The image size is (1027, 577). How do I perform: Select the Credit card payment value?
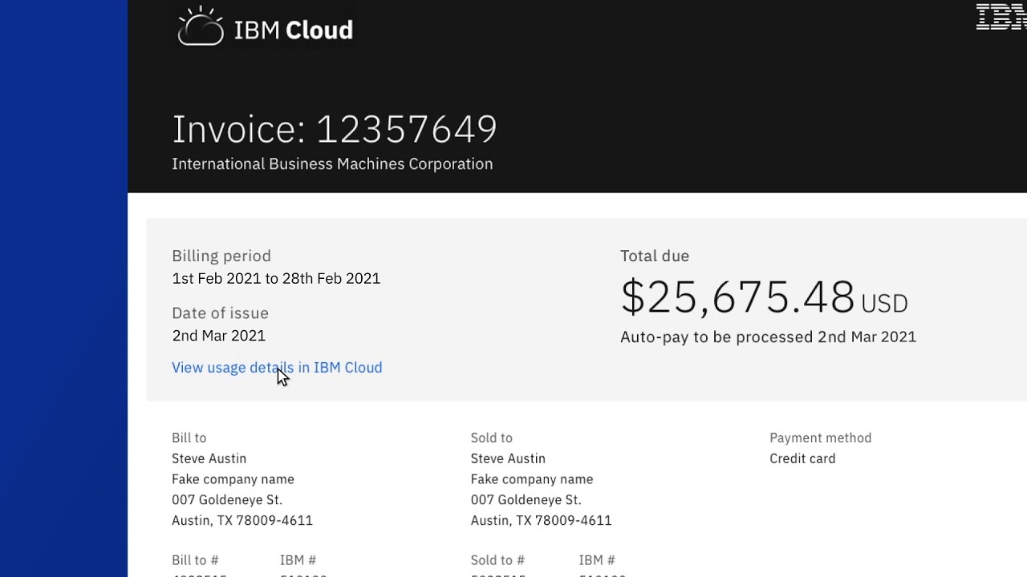click(802, 458)
